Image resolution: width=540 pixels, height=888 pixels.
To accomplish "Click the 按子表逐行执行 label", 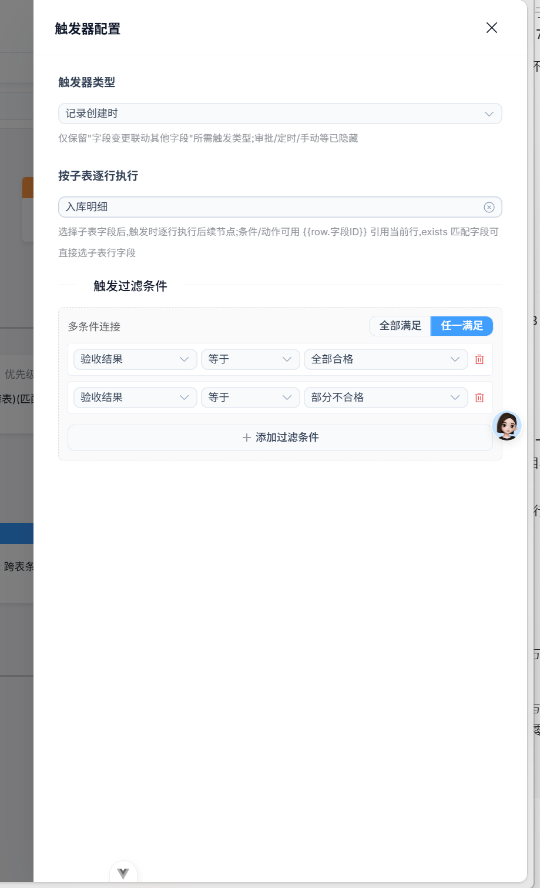I will 98,176.
